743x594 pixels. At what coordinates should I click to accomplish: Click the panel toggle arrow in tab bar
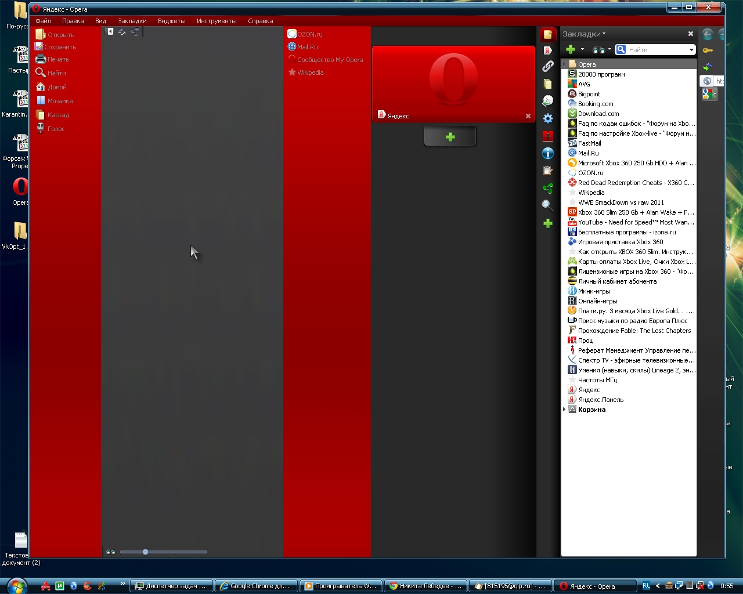pos(110,32)
